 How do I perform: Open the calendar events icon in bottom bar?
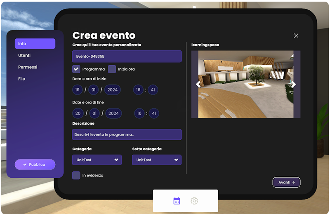(177, 201)
